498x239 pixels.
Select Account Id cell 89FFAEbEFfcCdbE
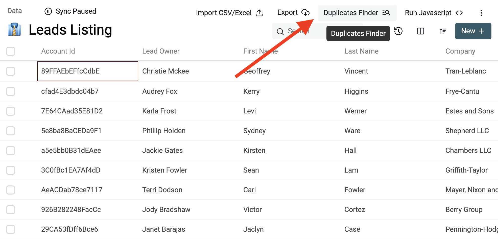click(88, 71)
